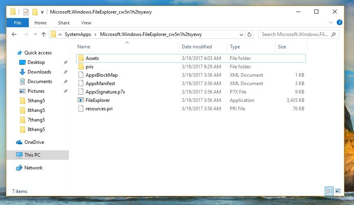This screenshot has width=354, height=205.
Task: Unpin Downloads using its pin icon
Action: [65, 72]
